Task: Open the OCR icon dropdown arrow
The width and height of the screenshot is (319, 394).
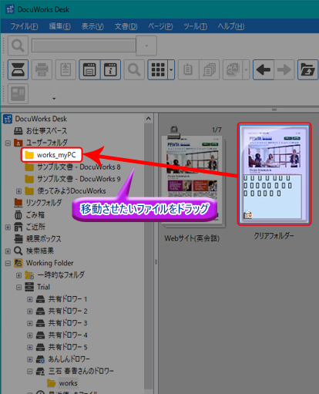Action: coord(246,69)
